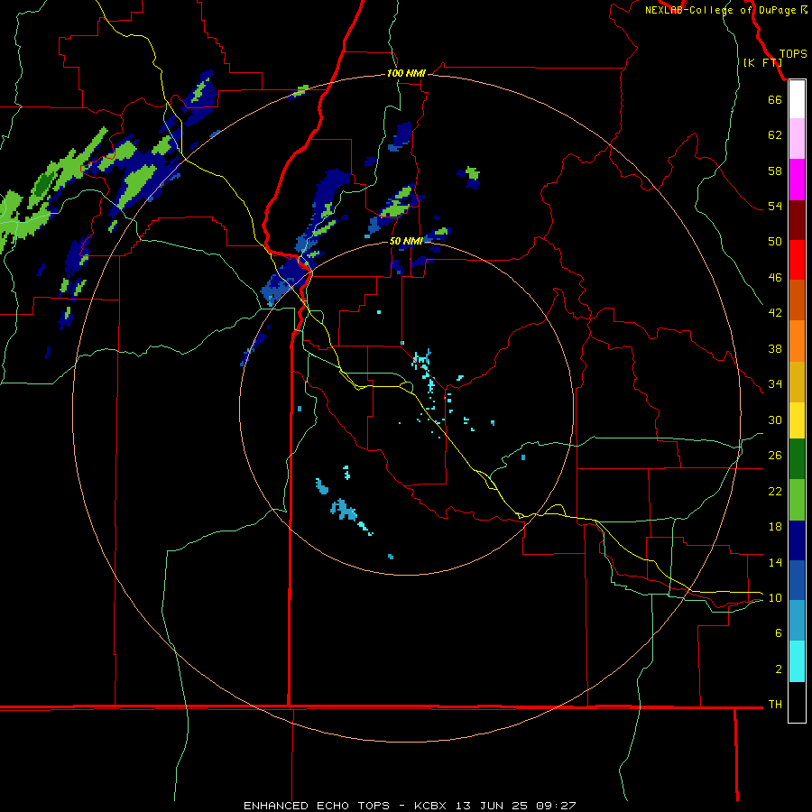Select the dark green legend swatch
The image size is (812, 812).
[x=797, y=459]
